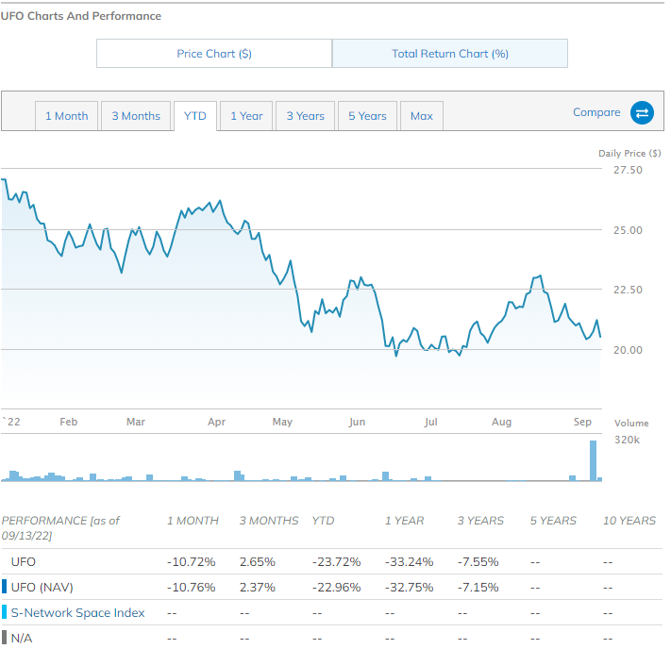Click the PERFORMANCE as of 09/13/22 header
The height and width of the screenshot is (649, 671).
pos(60,527)
